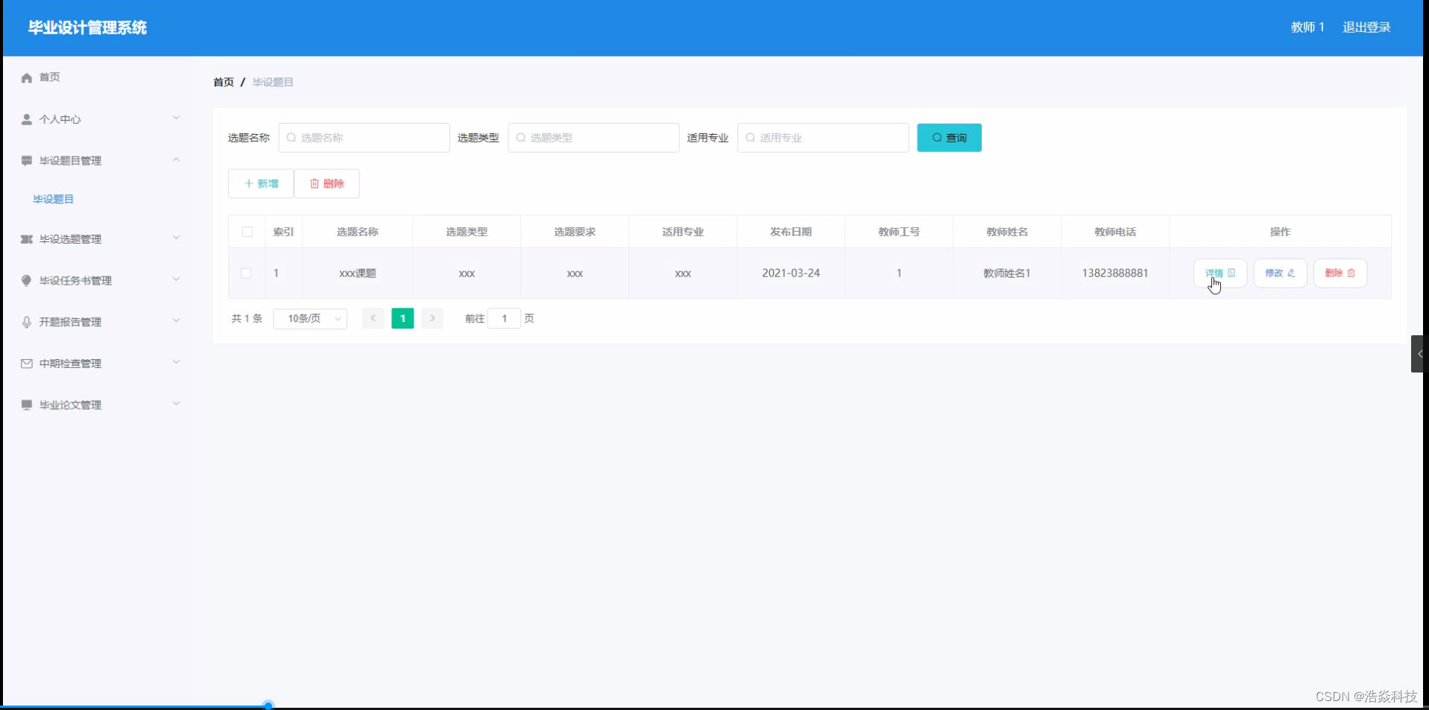Click the 毕设选题管理 sidebar icon

click(x=27, y=239)
